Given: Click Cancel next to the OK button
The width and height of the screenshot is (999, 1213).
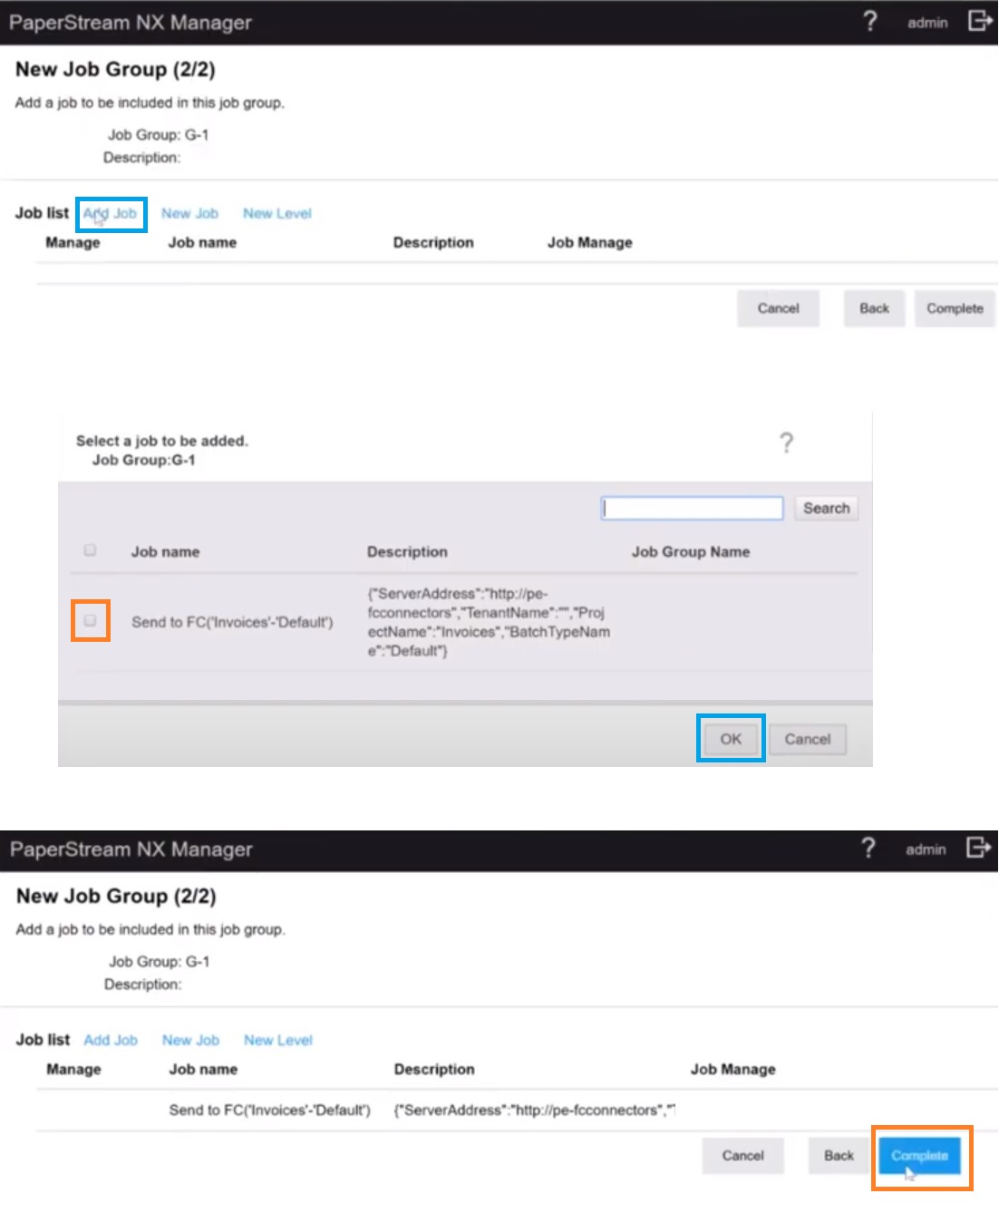Looking at the screenshot, I should (x=807, y=739).
